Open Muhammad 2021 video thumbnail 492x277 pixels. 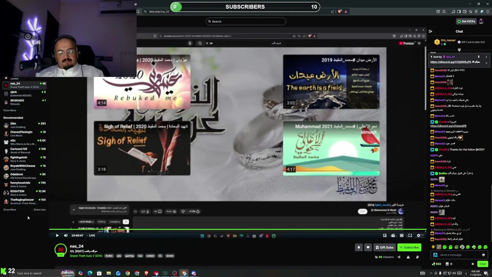point(331,148)
